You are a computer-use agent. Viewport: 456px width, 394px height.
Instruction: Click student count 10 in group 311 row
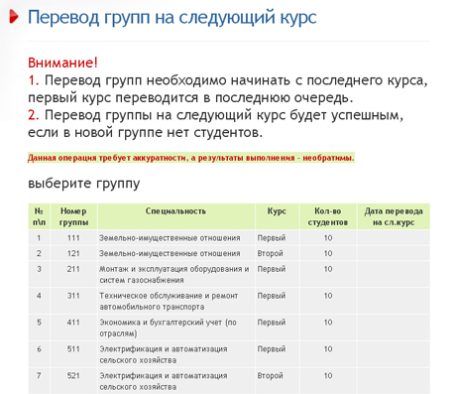click(328, 296)
